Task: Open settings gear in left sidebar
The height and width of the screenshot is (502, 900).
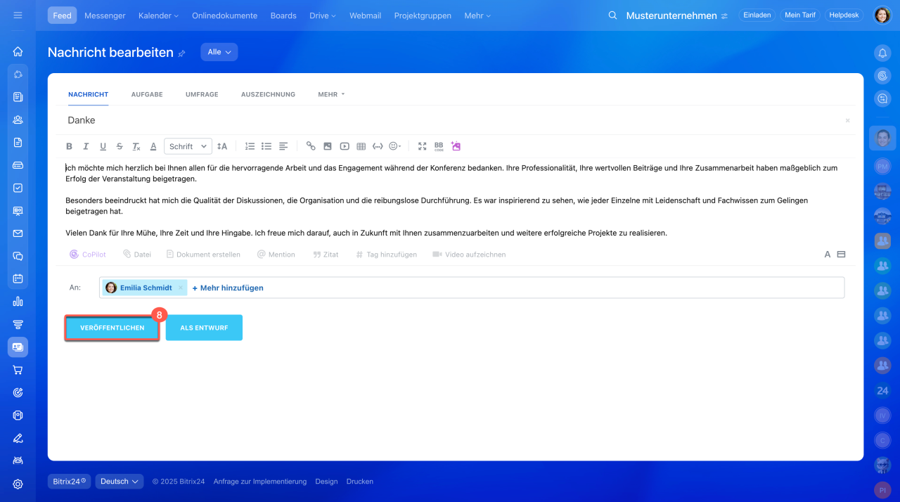Action: (18, 484)
